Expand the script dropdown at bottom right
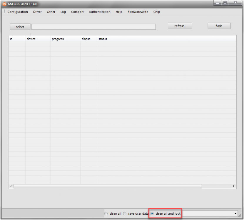This screenshot has width=244, height=220. click(x=235, y=214)
